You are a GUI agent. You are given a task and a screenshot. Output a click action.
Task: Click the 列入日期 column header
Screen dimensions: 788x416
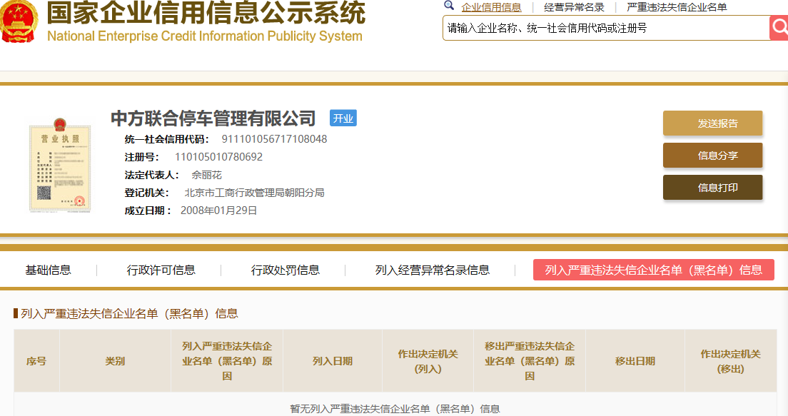332,361
